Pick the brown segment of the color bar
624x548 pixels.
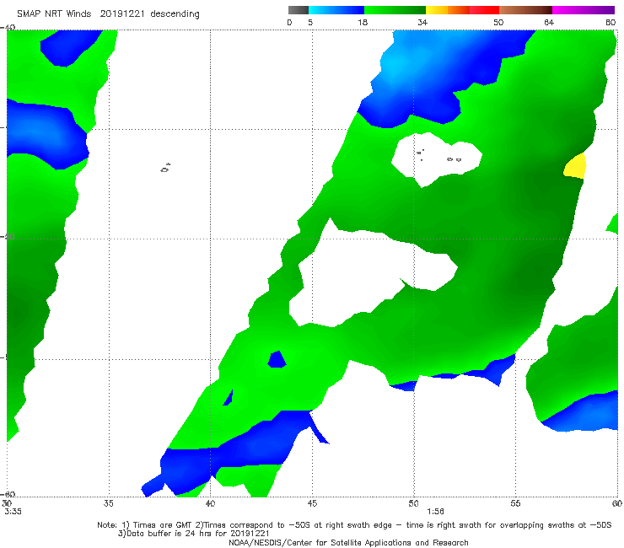(x=525, y=10)
